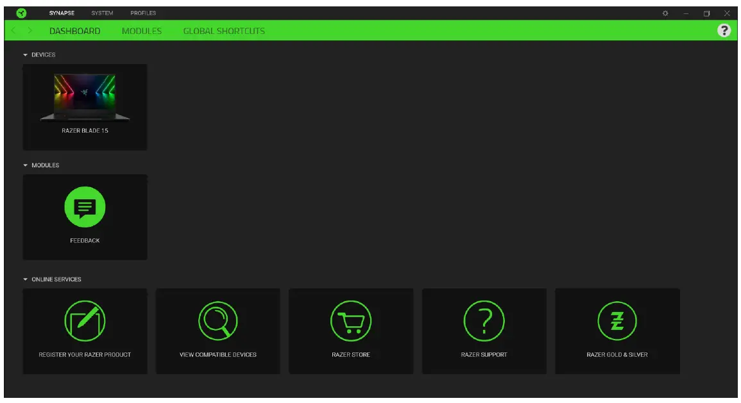The width and height of the screenshot is (741, 403).
Task: Click the Razer Gold & Silver label
Action: click(x=617, y=355)
